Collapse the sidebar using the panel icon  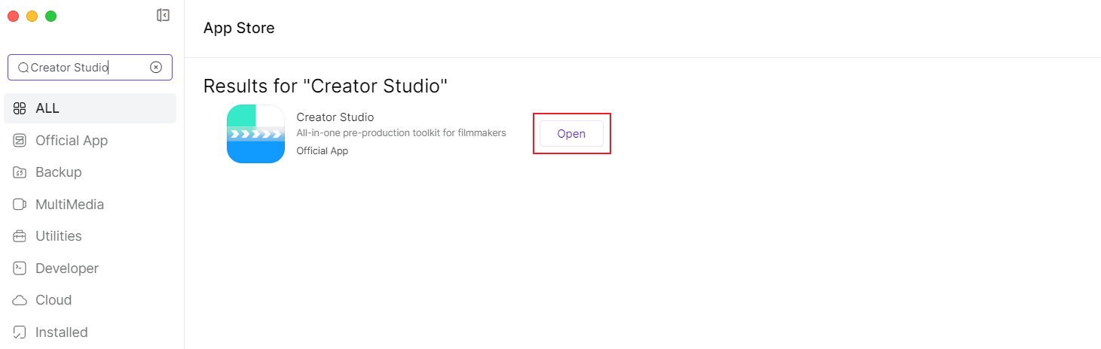click(163, 15)
